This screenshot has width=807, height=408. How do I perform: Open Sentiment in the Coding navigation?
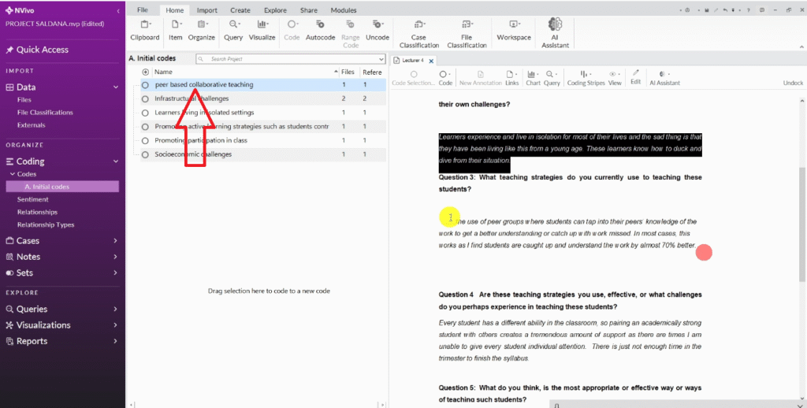[32, 199]
